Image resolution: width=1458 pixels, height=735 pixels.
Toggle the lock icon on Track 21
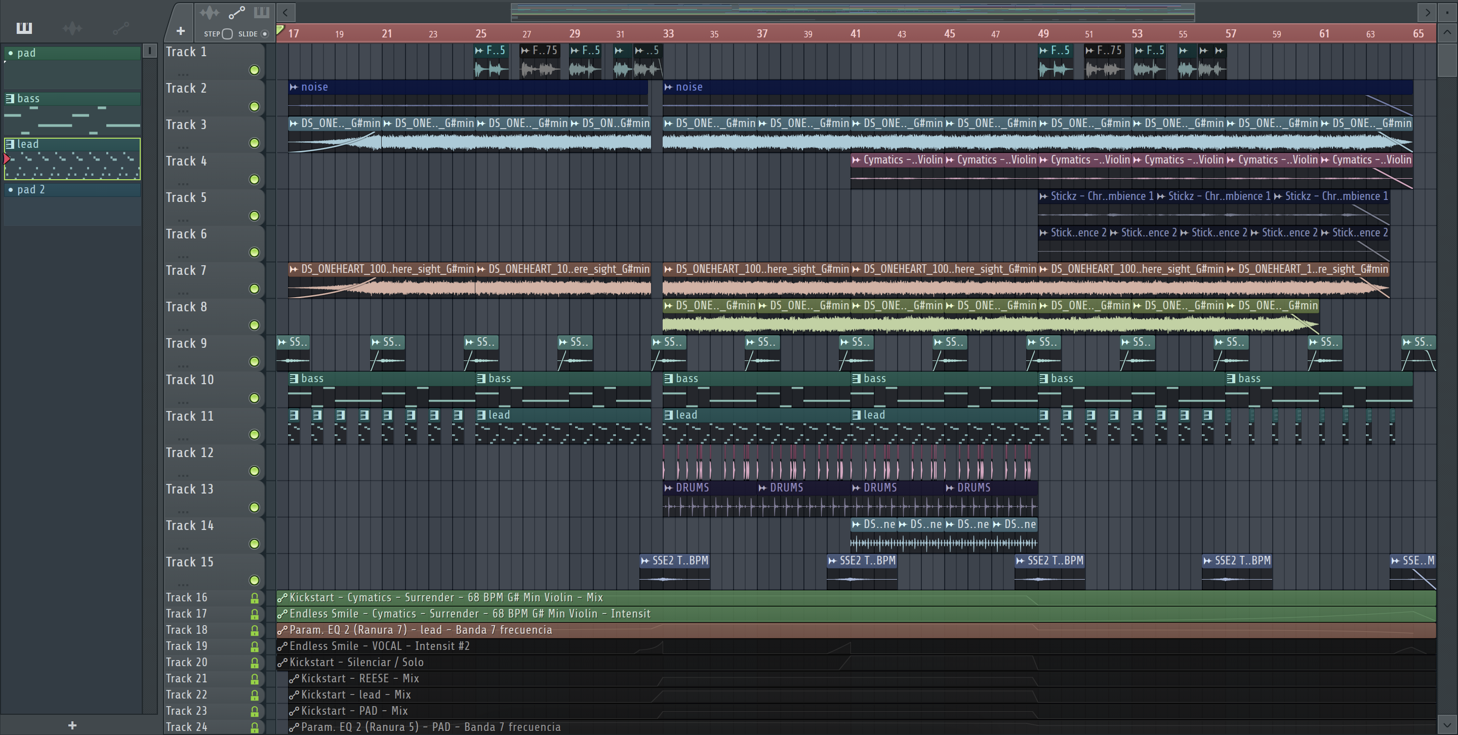(x=255, y=679)
